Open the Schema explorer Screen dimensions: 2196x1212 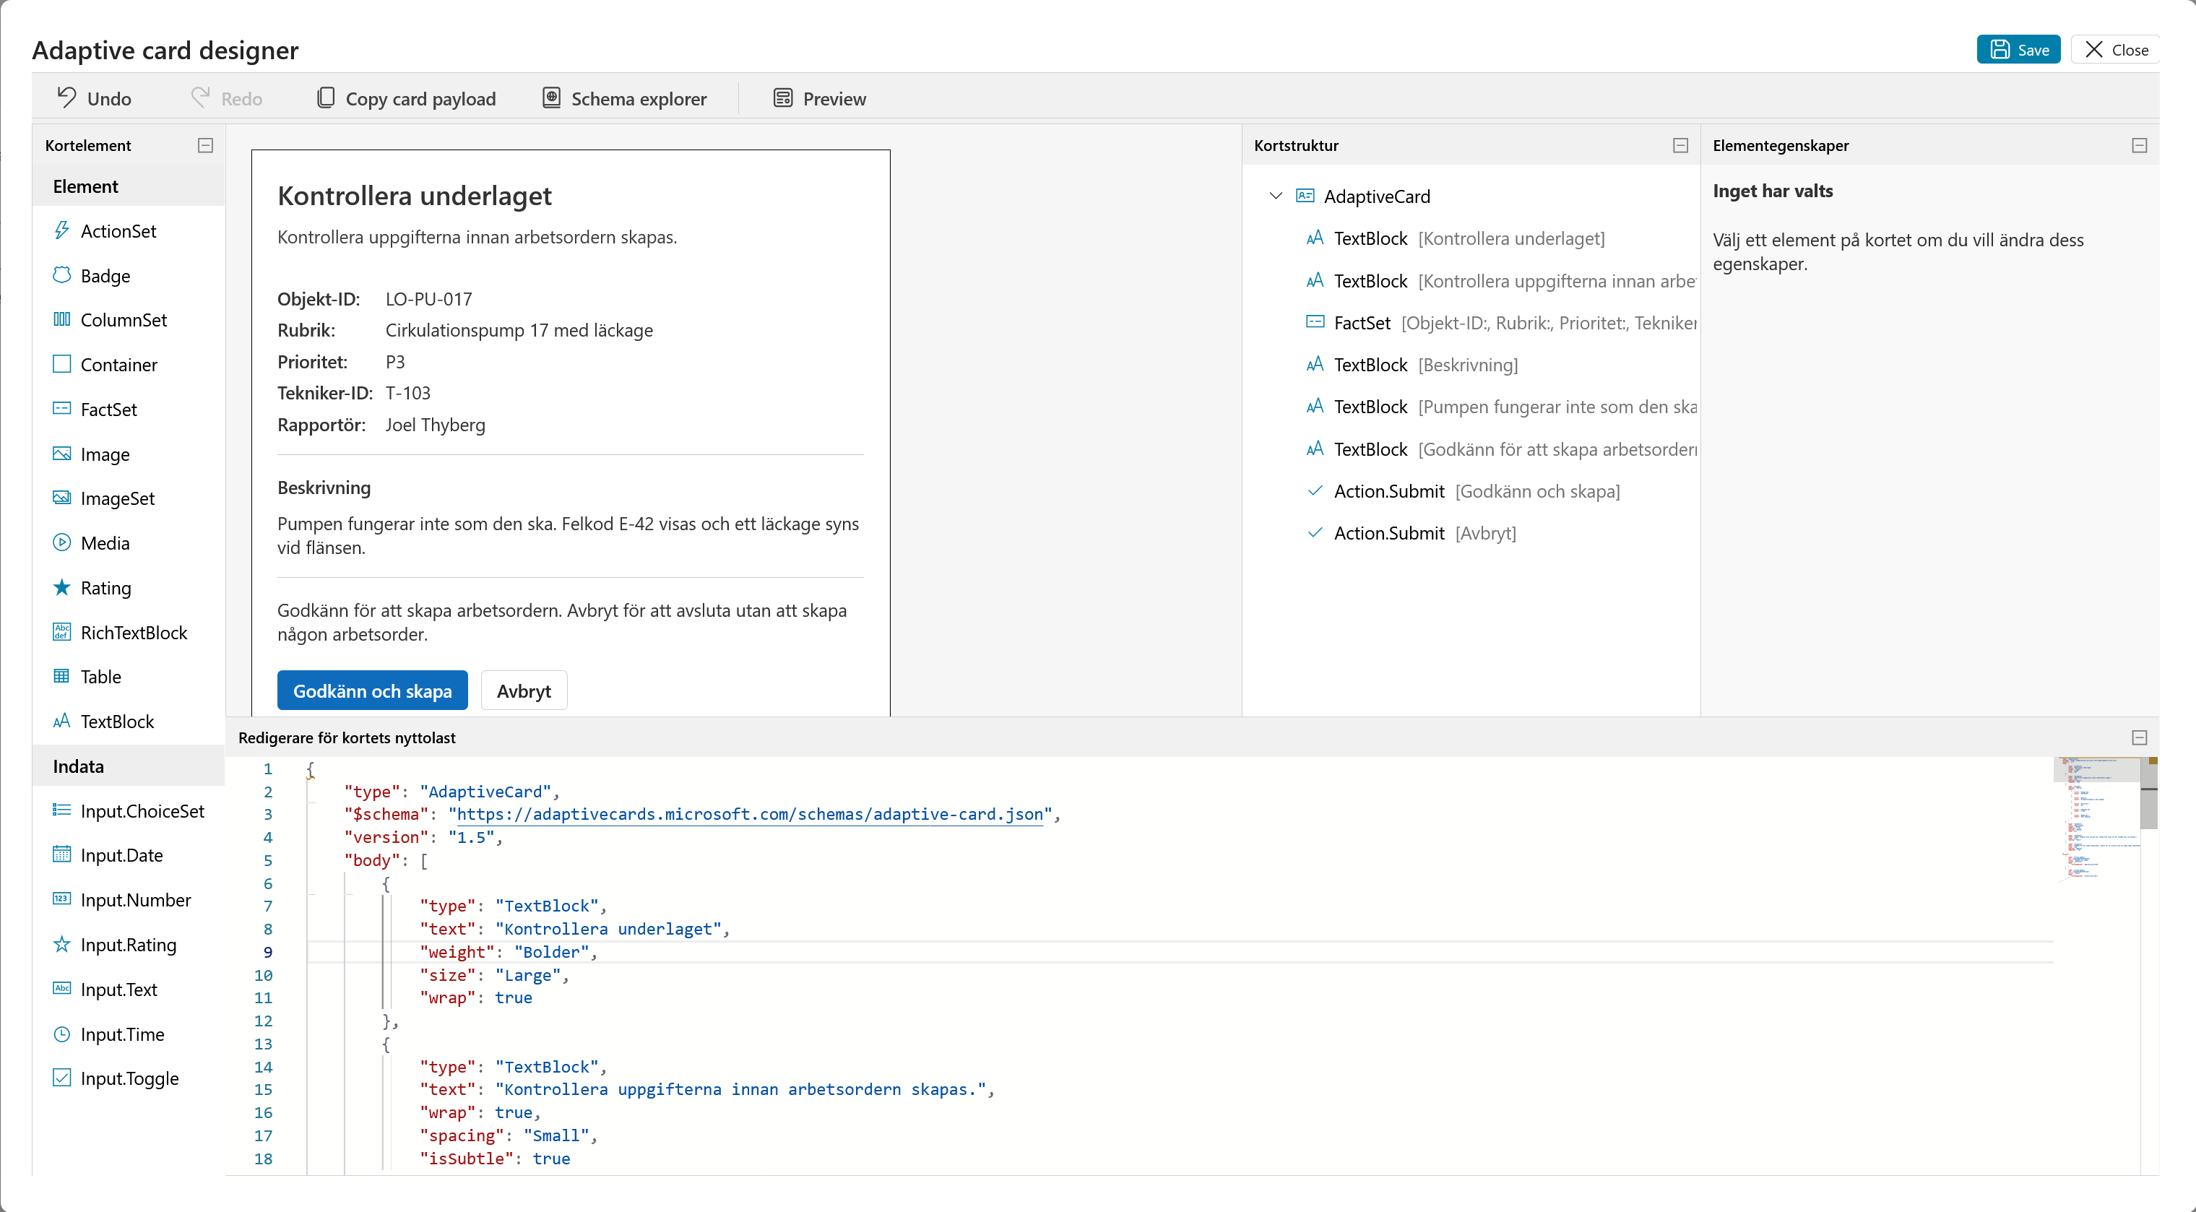(625, 99)
